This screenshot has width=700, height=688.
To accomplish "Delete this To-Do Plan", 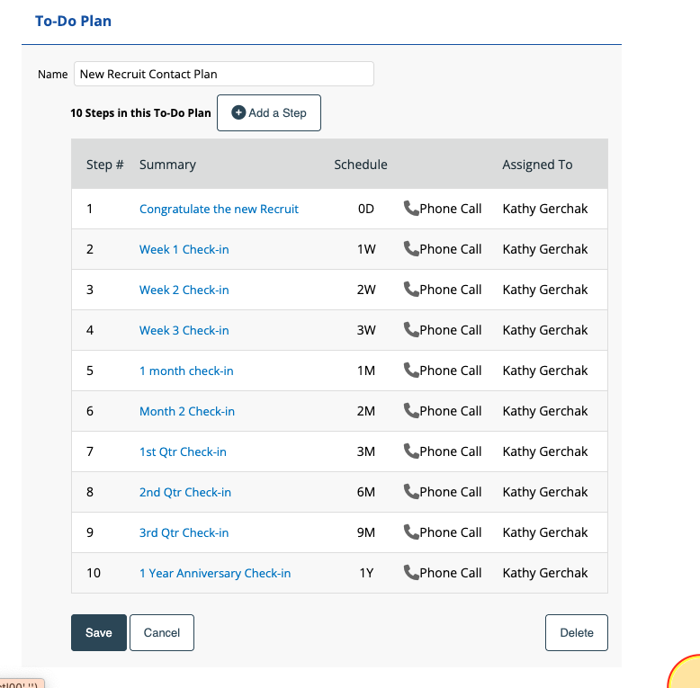I will tap(576, 633).
